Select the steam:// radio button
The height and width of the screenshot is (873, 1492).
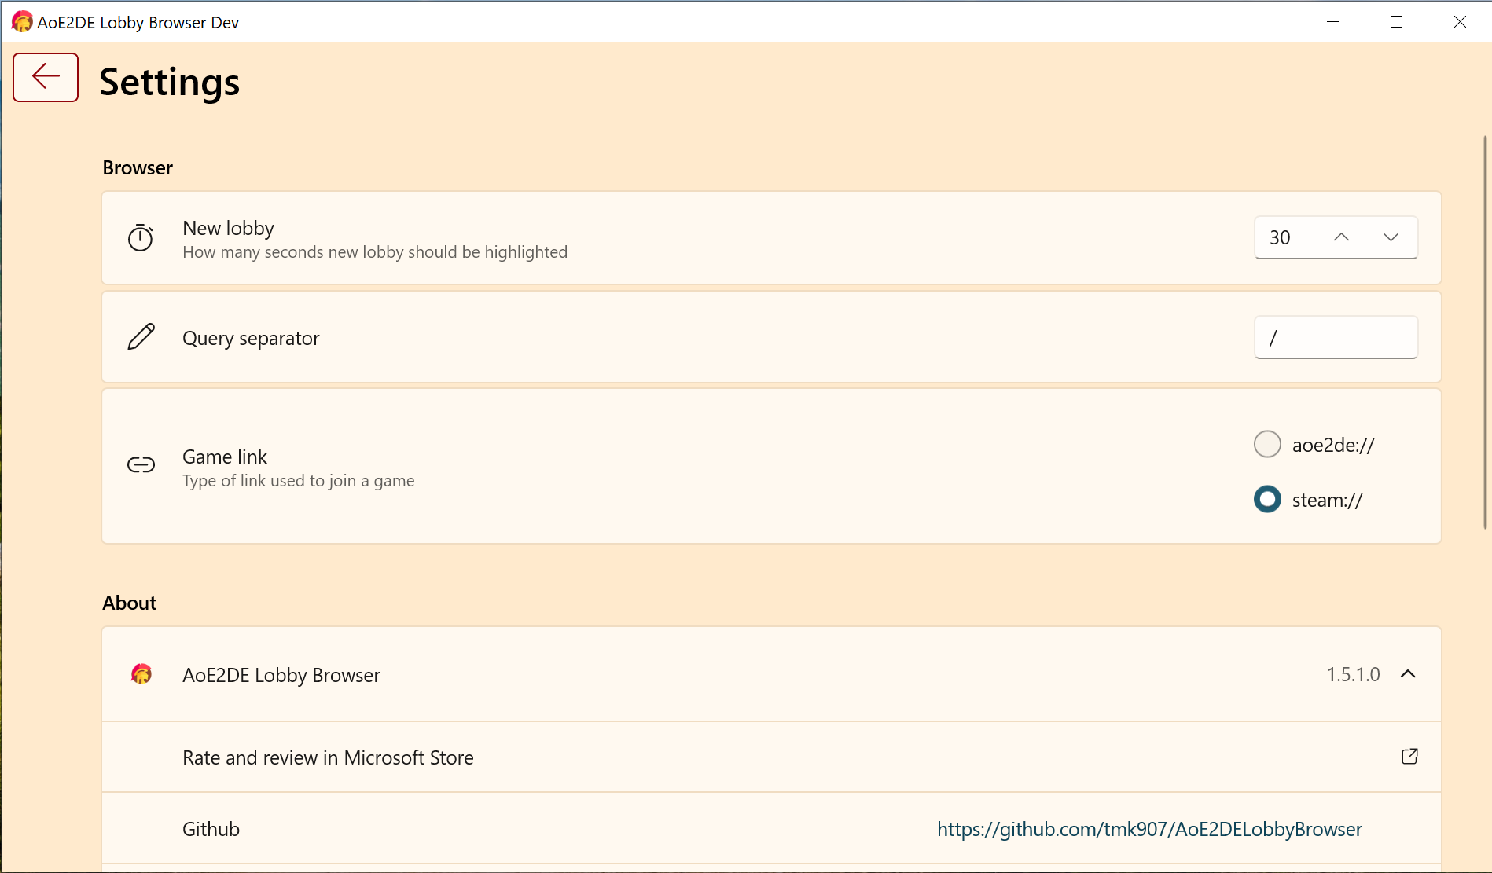(x=1267, y=500)
